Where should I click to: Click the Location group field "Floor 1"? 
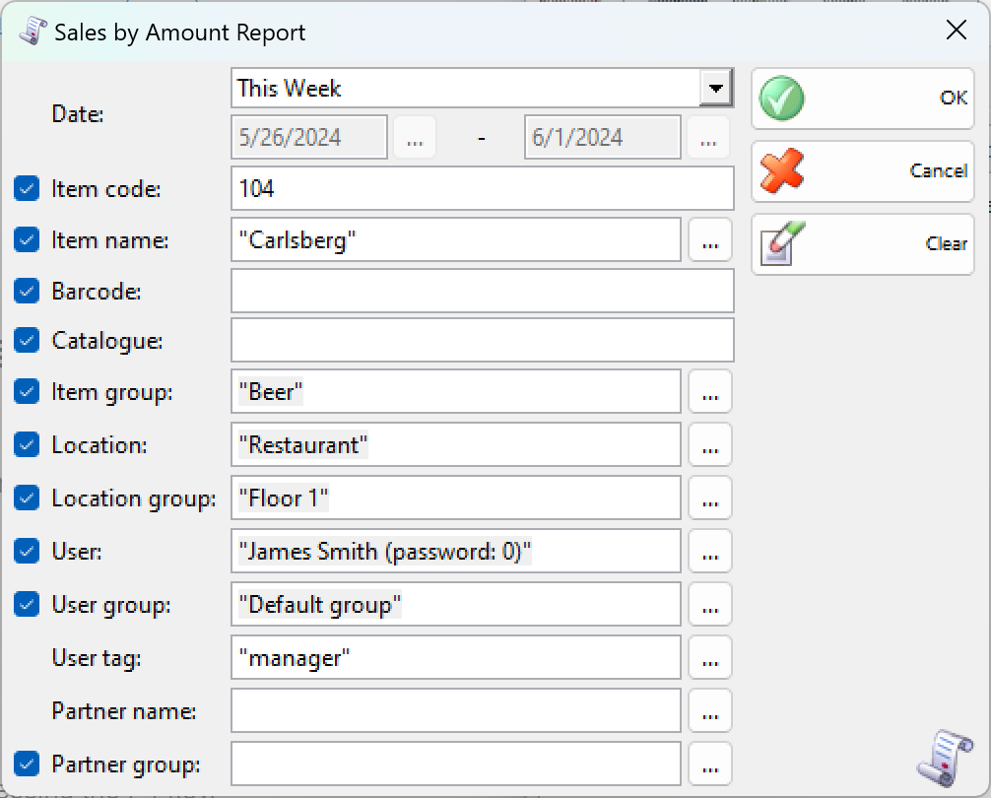pos(456,498)
